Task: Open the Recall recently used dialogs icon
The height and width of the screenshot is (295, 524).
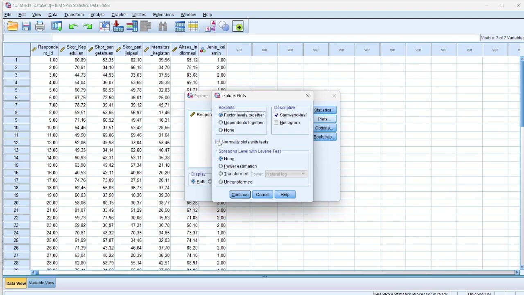Action: (x=57, y=27)
